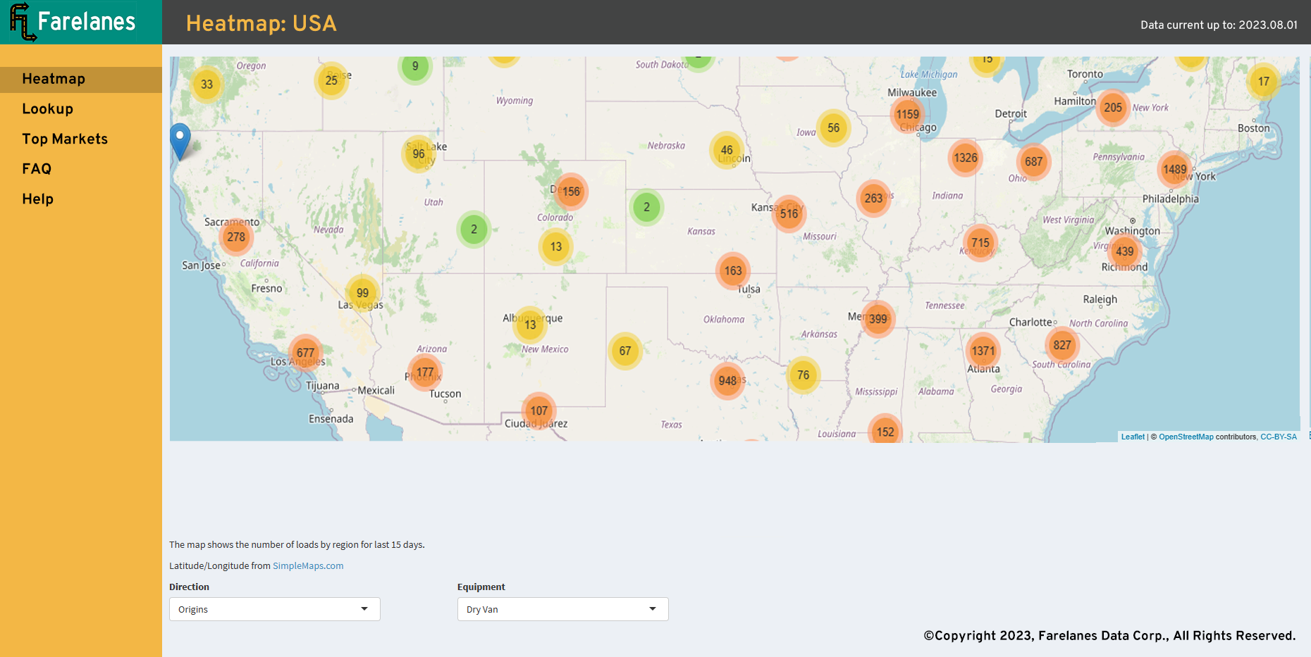The width and height of the screenshot is (1311, 657).
Task: Click the 1371 cluster at Atlanta
Action: click(983, 351)
